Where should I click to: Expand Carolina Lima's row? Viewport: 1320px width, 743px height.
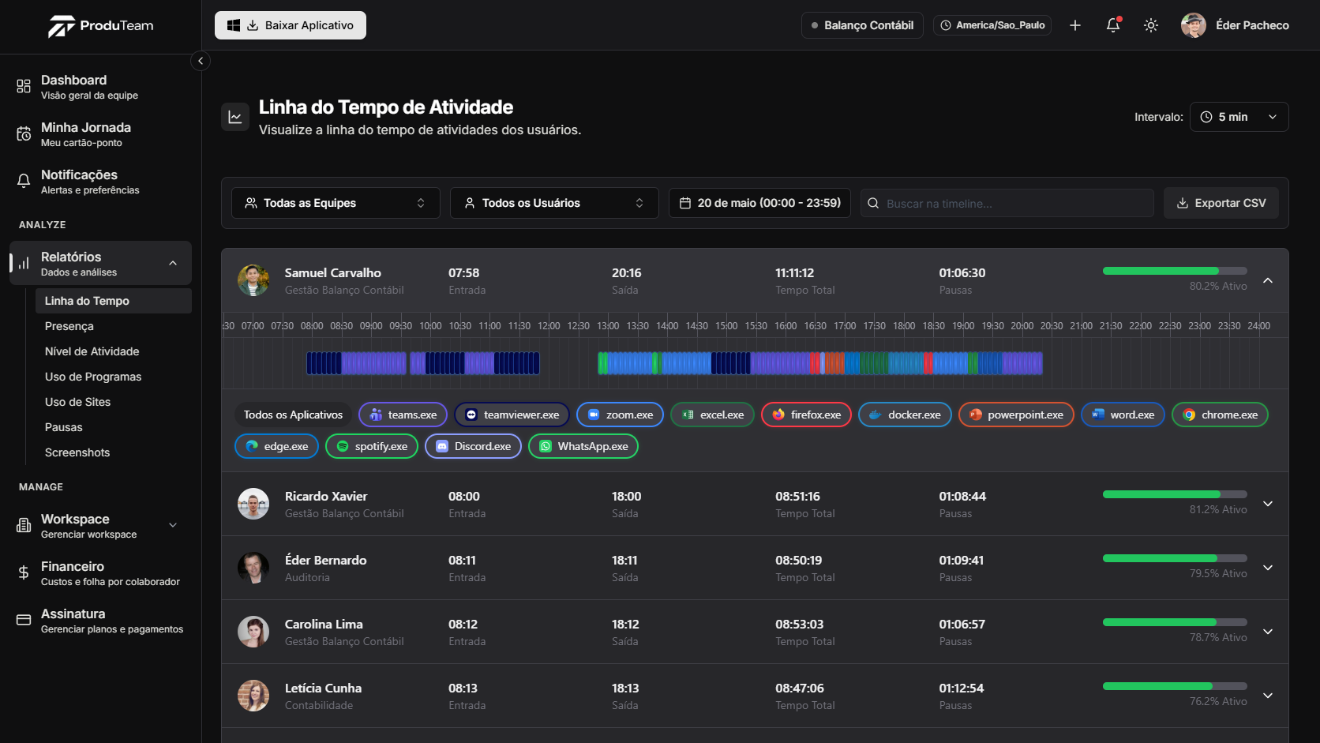point(1268,632)
